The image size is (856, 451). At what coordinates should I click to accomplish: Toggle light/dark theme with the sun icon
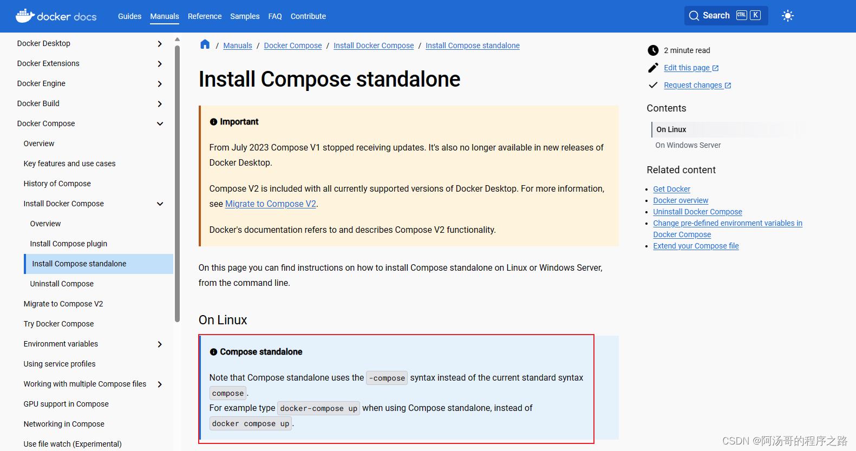pyautogui.click(x=788, y=16)
